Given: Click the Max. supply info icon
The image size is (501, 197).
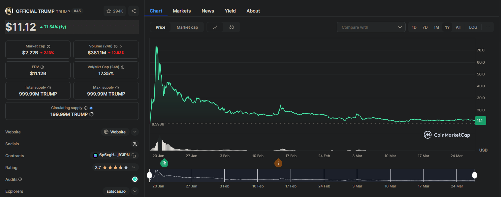Looking at the screenshot, I should pos(117,88).
